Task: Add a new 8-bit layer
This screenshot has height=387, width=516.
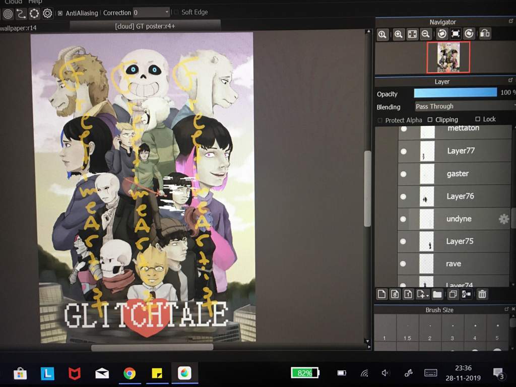Action: 395,294
